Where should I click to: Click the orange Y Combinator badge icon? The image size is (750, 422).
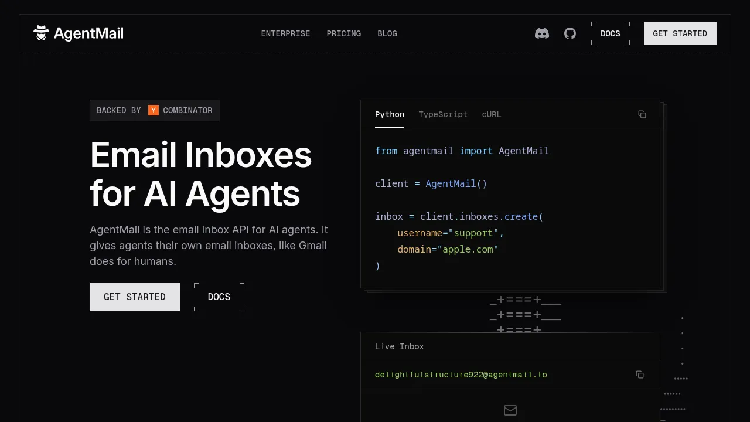point(154,110)
